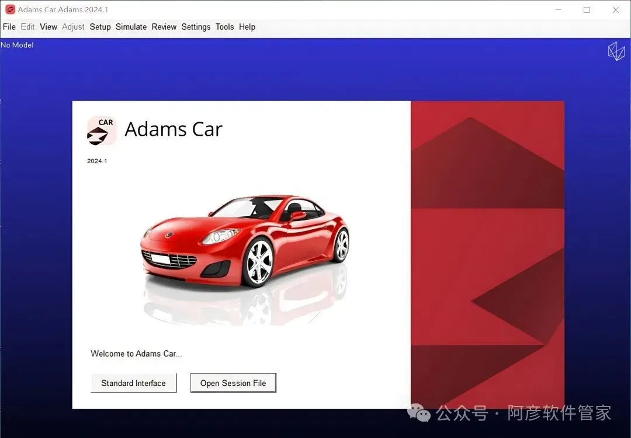This screenshot has width=631, height=438.
Task: Open the Setup menu
Action: point(100,27)
